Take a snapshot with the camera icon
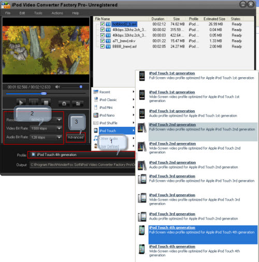 (x=64, y=104)
